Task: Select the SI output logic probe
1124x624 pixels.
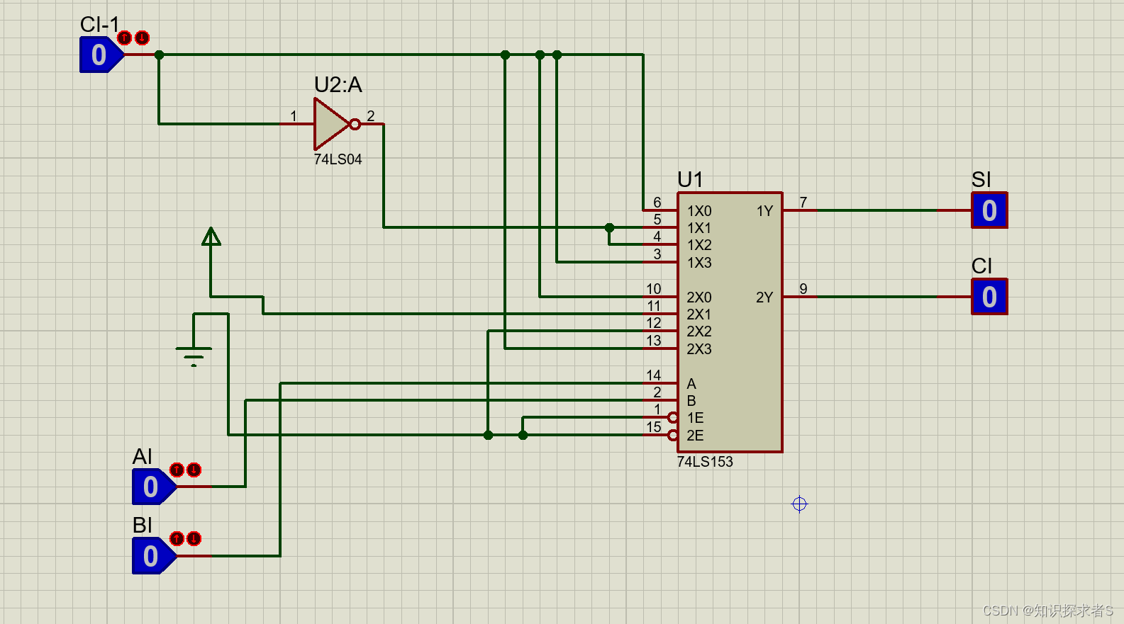Action: tap(989, 210)
